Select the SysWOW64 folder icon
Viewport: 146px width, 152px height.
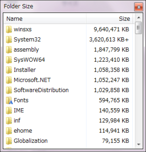tap(9, 60)
